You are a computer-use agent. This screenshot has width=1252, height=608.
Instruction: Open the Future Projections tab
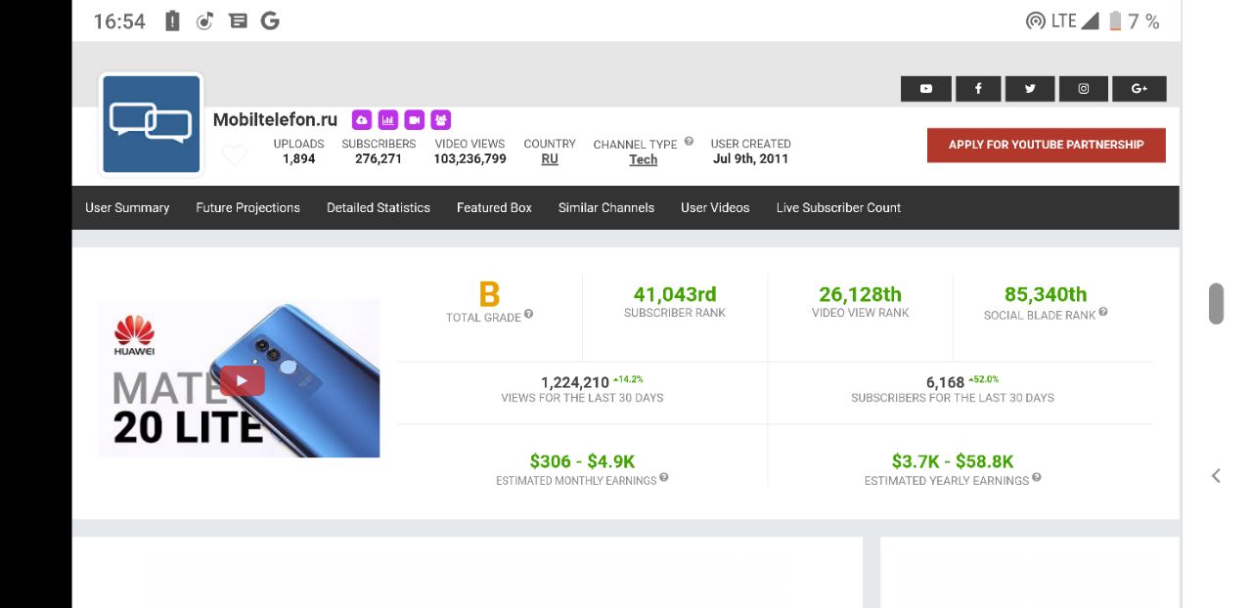[247, 207]
